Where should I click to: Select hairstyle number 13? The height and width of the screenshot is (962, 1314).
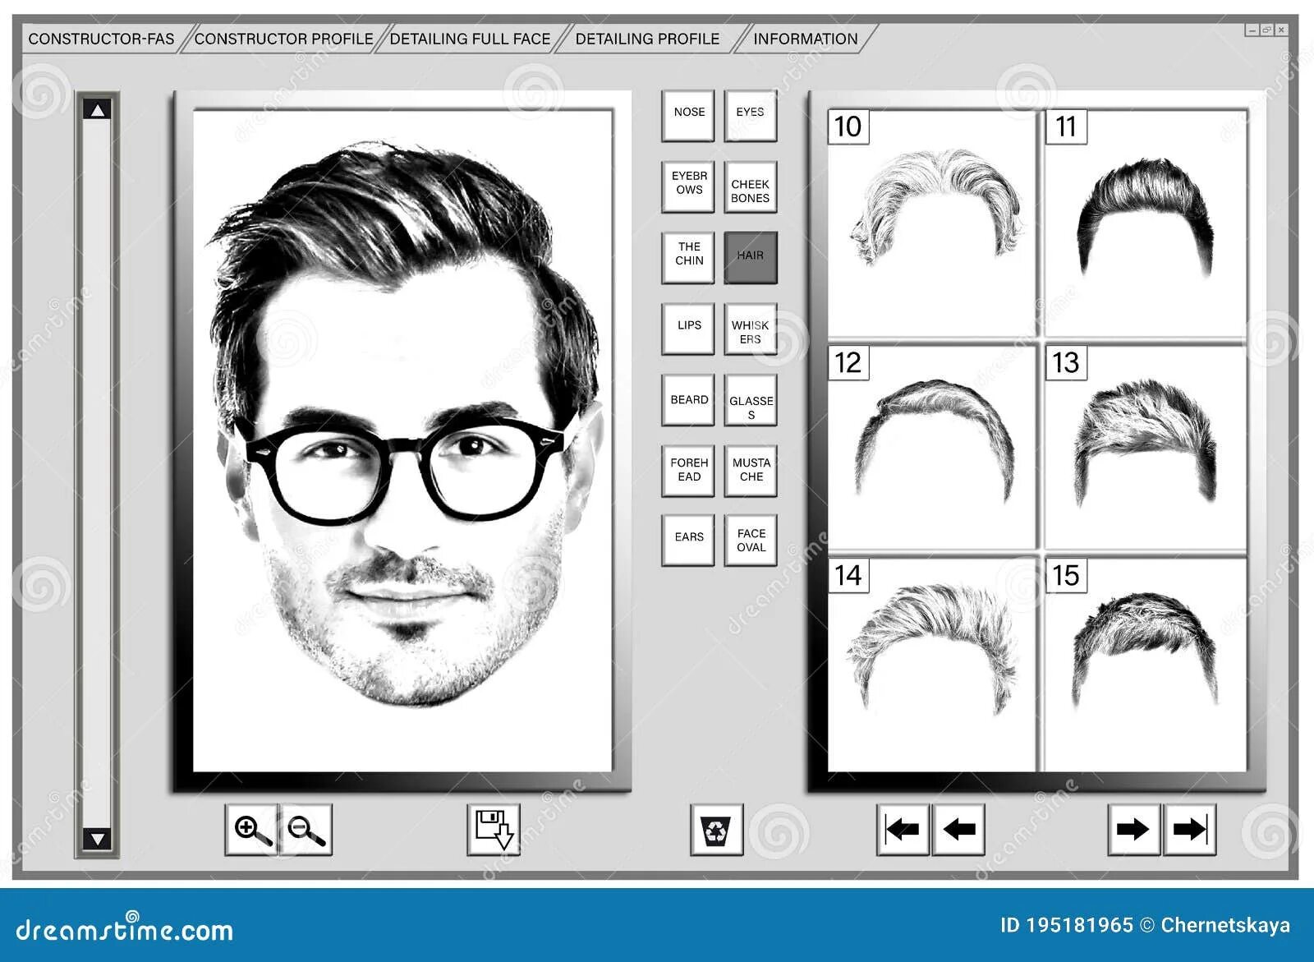click(x=1146, y=447)
